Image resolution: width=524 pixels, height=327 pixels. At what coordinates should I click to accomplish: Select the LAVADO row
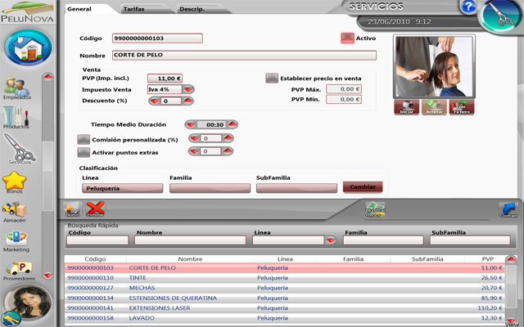click(x=284, y=318)
